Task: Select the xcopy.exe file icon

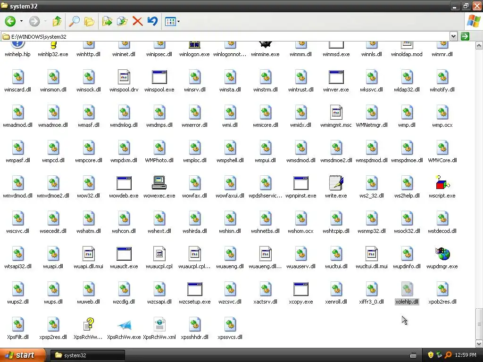Action: (x=300, y=289)
